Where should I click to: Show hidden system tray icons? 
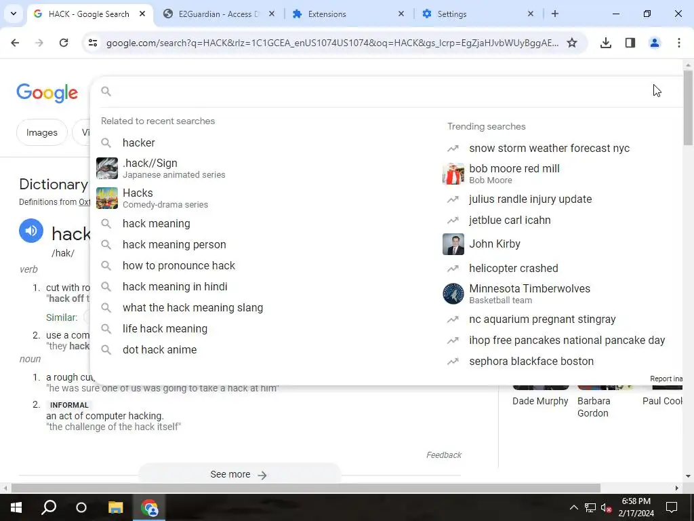573,507
